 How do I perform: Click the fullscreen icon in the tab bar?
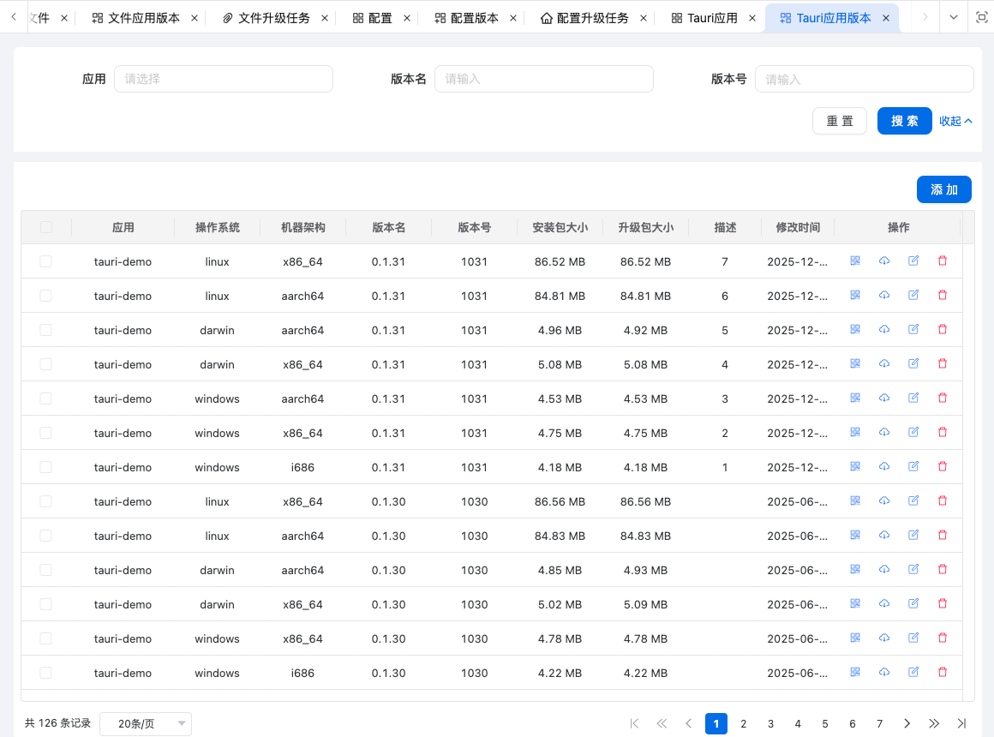point(982,17)
